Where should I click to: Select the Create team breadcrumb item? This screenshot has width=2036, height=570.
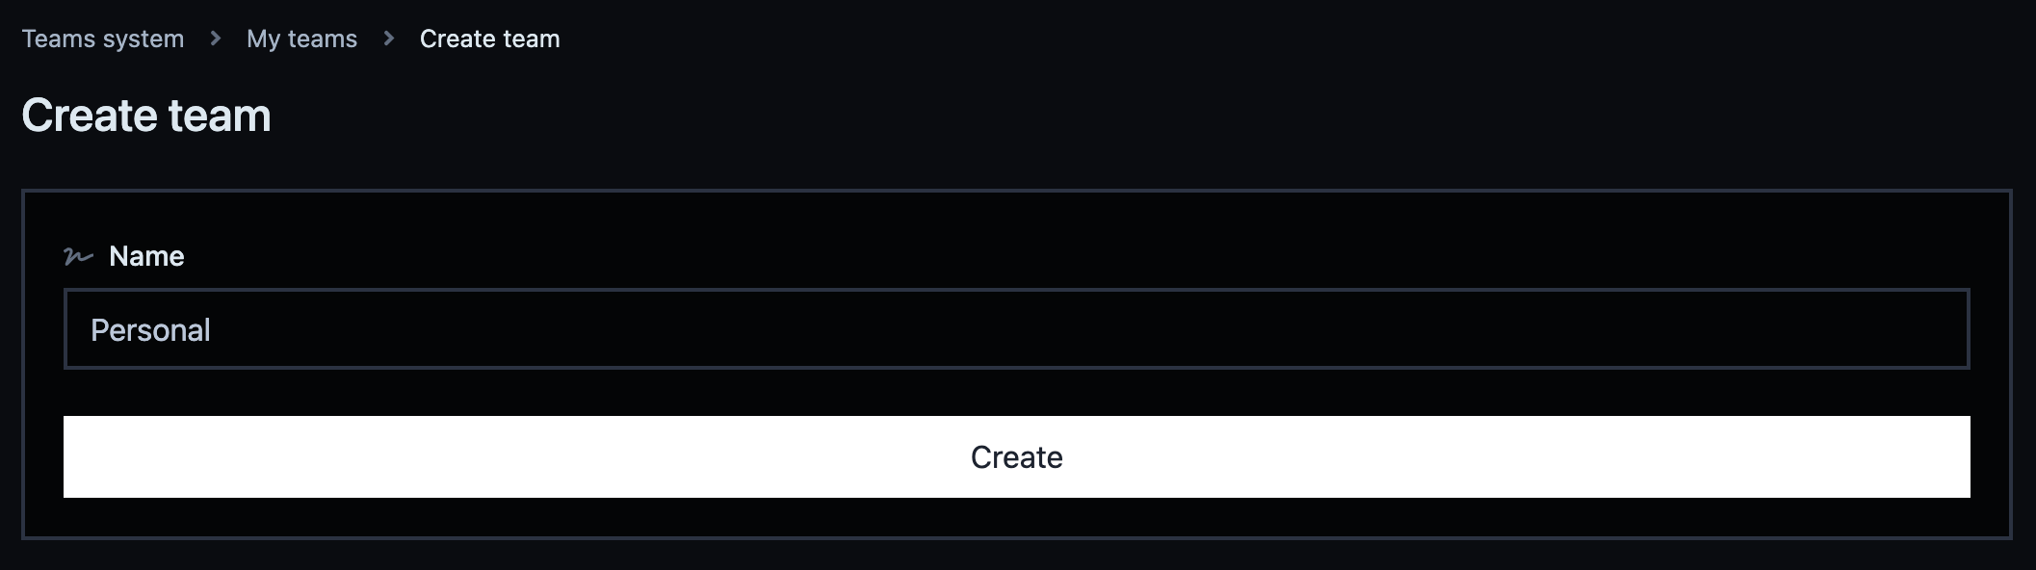click(489, 39)
